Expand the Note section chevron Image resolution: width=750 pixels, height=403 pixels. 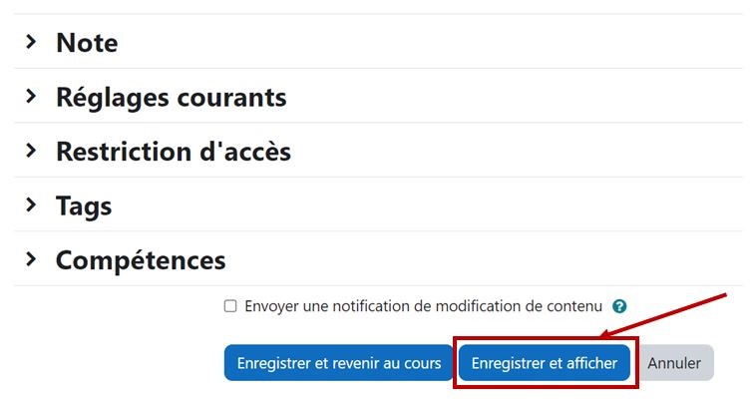tap(31, 42)
